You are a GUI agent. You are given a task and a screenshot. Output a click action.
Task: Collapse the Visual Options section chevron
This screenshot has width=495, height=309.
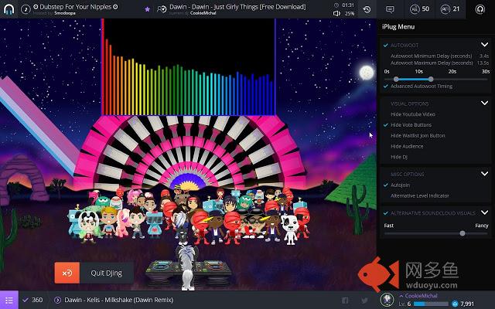485,103
